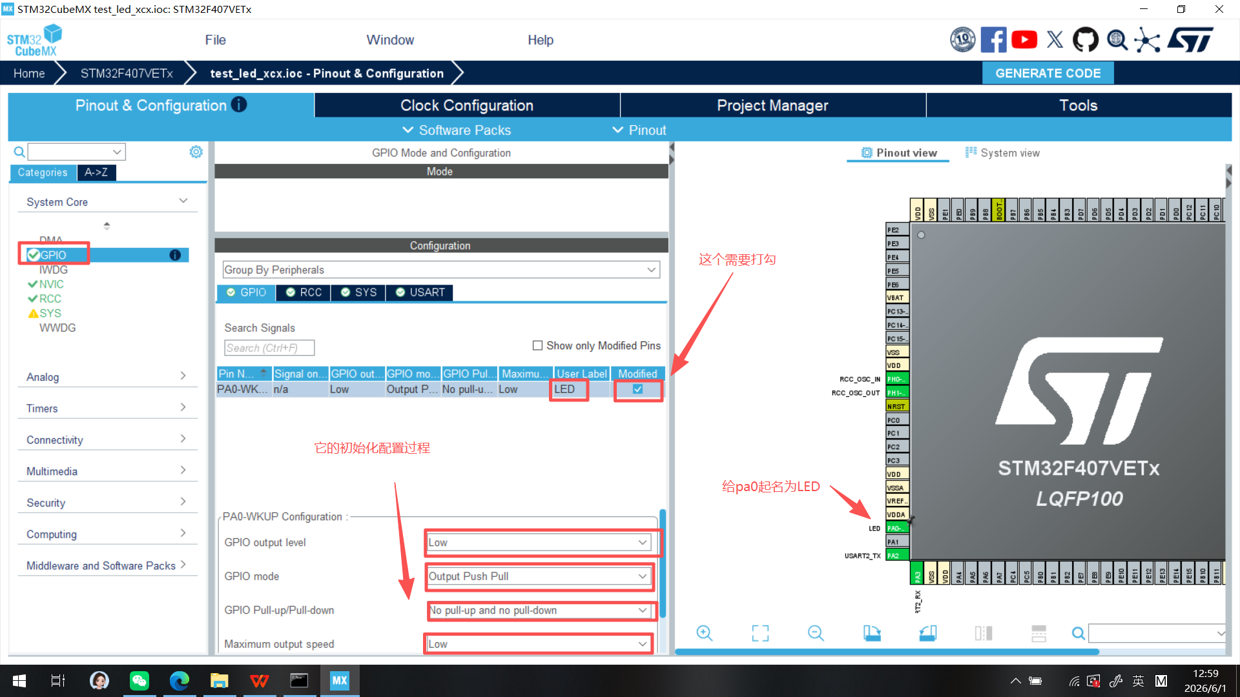The width and height of the screenshot is (1240, 697).
Task: Zoom in on the pinout view
Action: pos(705,633)
